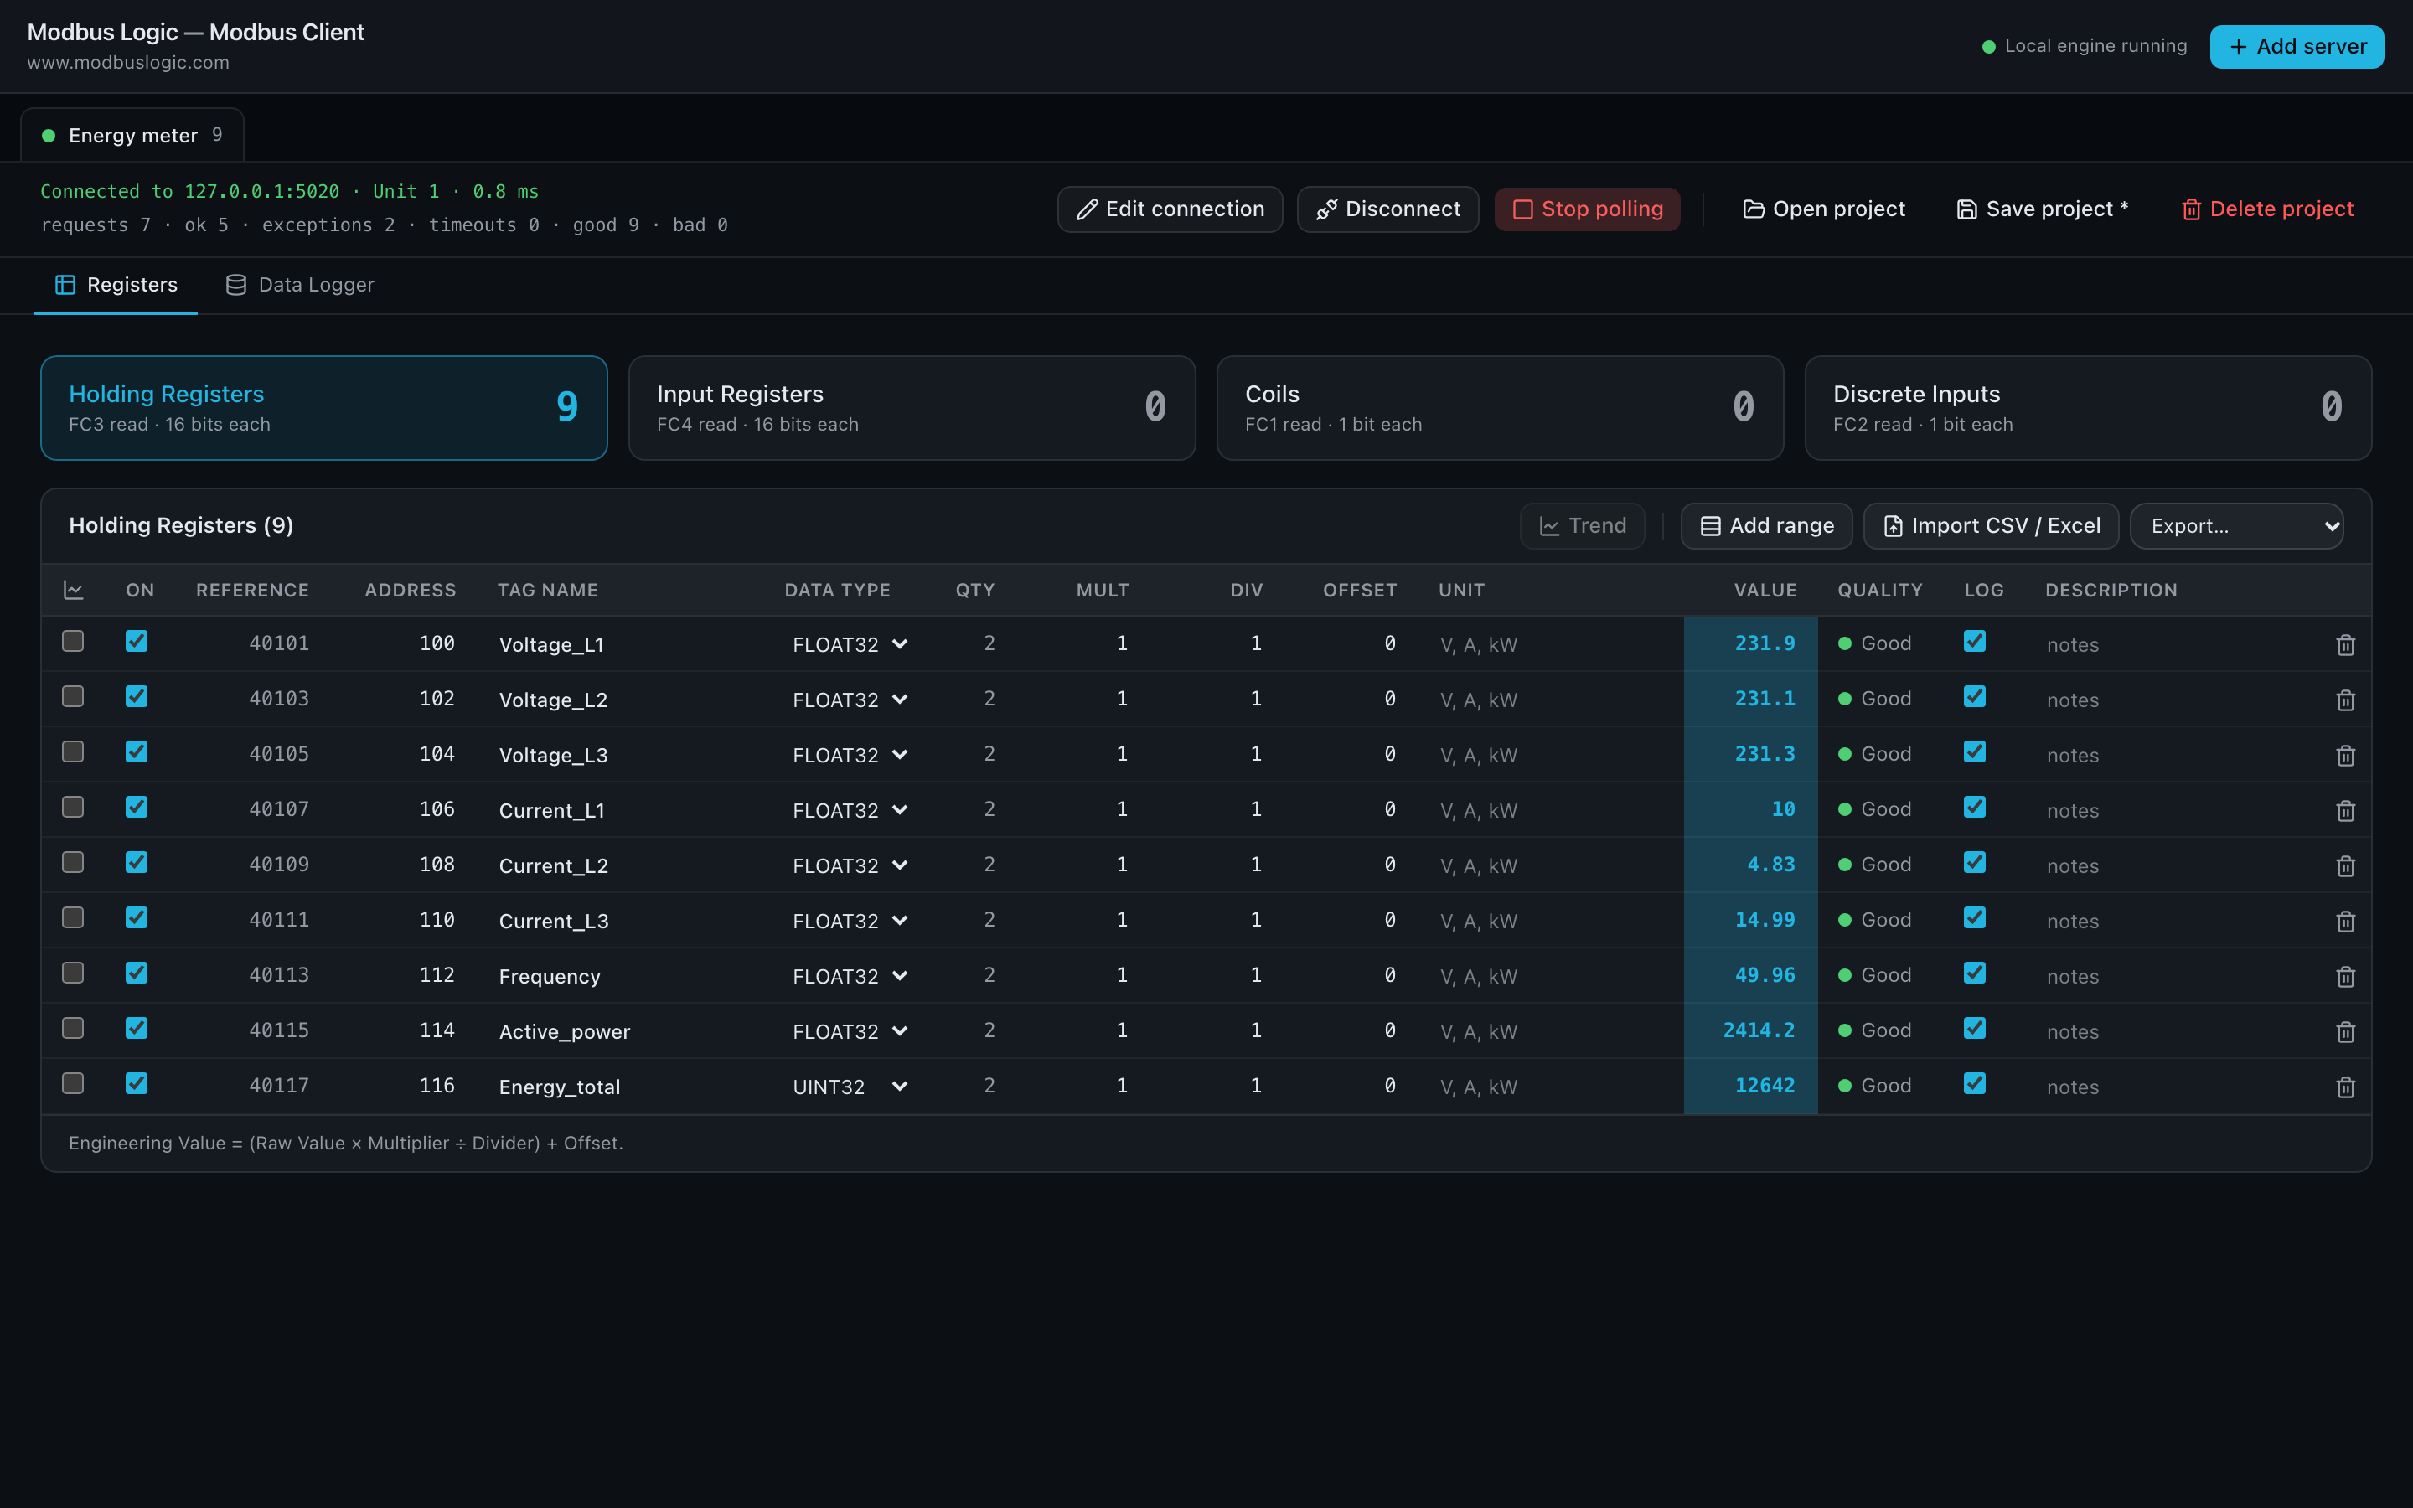Open the data type dropdown for Frequency
Image resolution: width=2413 pixels, height=1508 pixels.
coord(850,976)
